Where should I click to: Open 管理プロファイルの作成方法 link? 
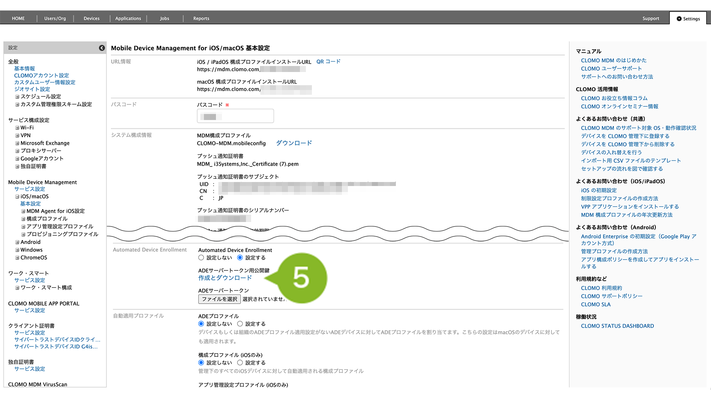coord(615,252)
